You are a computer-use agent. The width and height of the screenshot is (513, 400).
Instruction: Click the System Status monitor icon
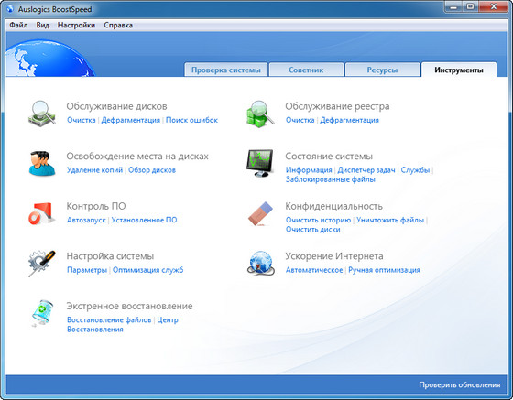click(260, 163)
